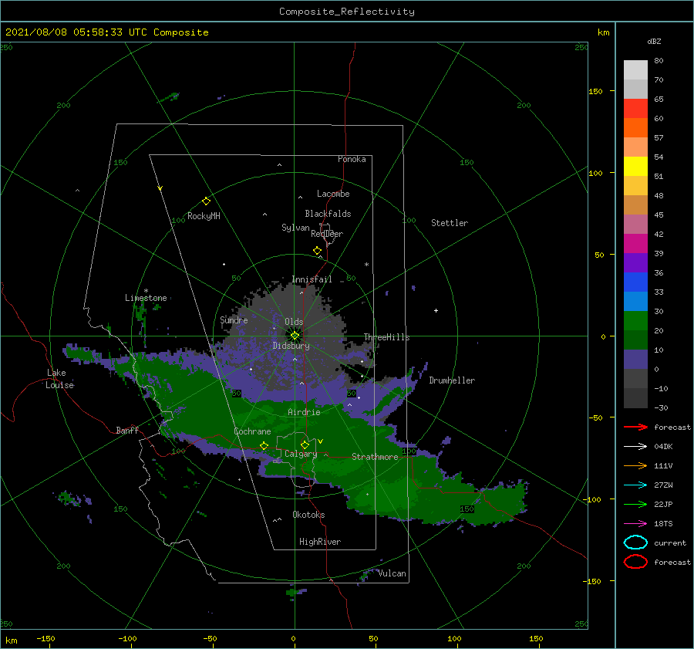
Task: Click the Innisfail label
Action: (312, 279)
